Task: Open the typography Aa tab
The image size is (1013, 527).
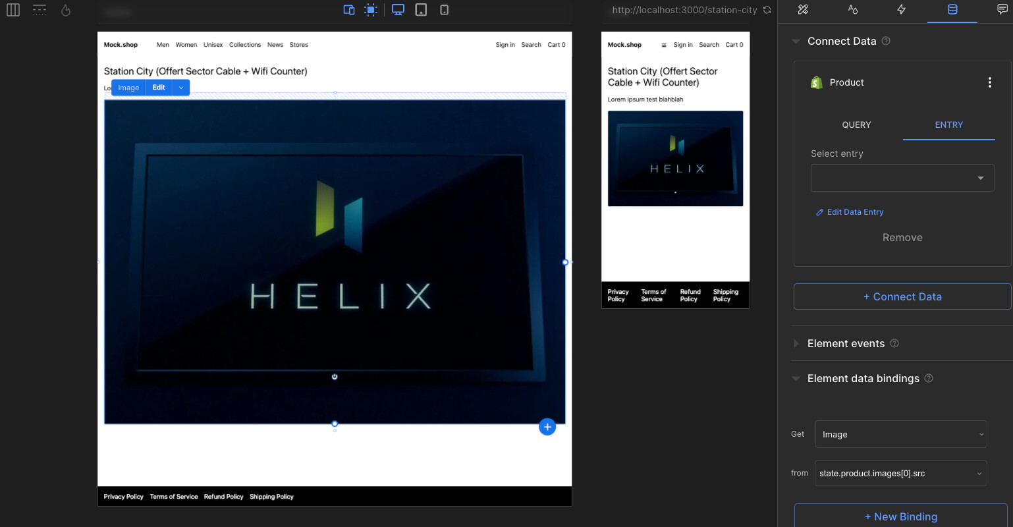Action: pyautogui.click(x=853, y=9)
